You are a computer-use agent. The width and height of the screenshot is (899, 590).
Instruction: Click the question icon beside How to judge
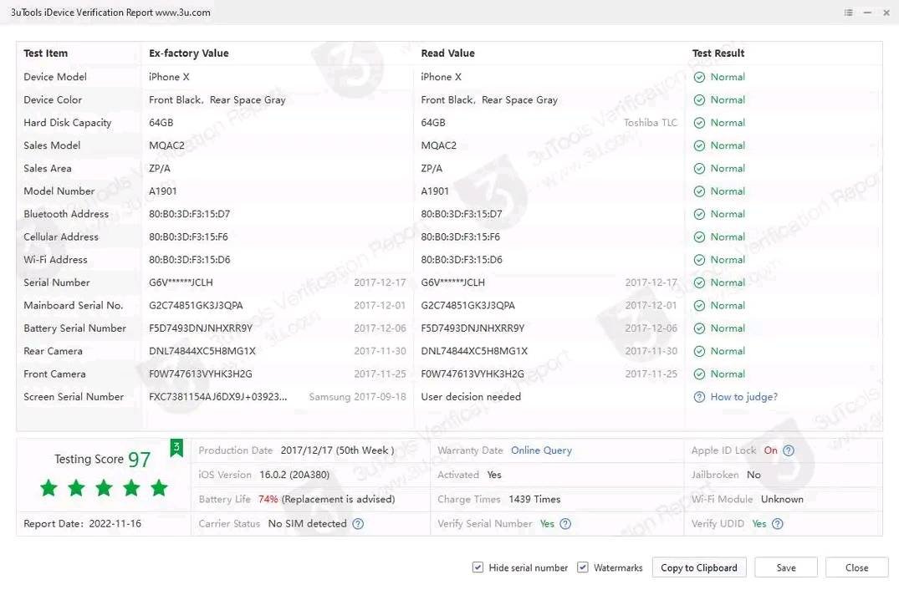[x=699, y=397]
